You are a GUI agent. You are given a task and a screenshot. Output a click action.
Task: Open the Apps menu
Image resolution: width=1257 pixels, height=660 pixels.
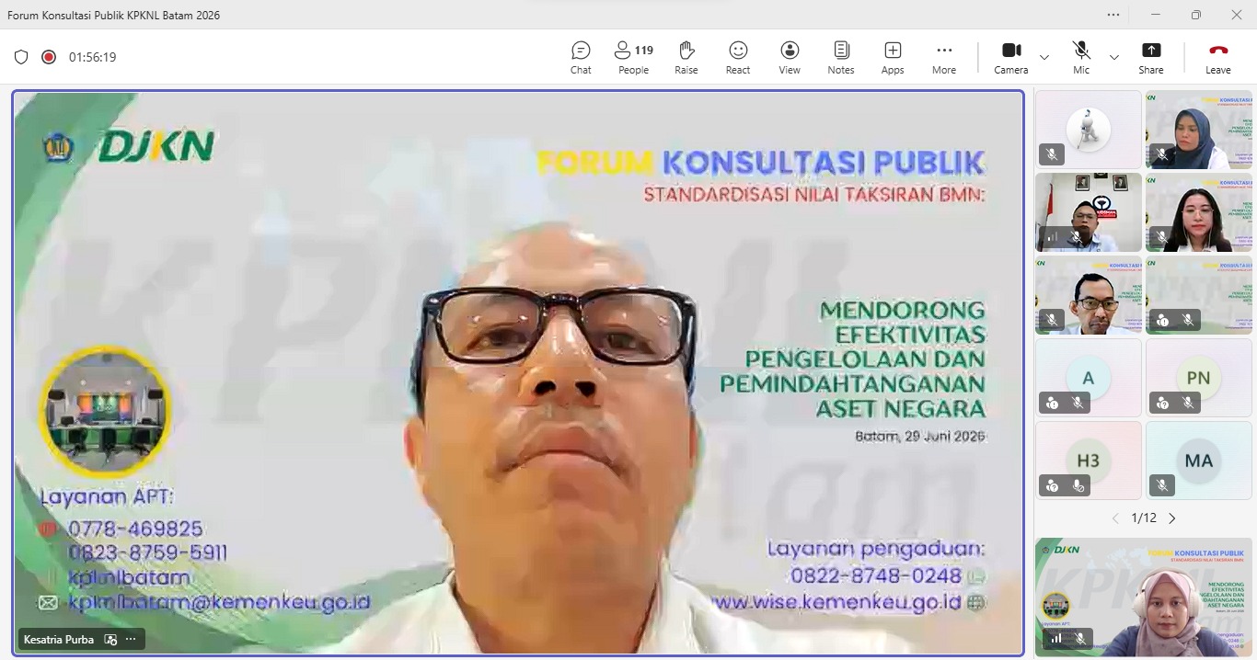[893, 57]
